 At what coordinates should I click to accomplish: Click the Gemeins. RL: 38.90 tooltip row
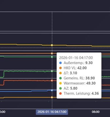[x=77, y=78]
